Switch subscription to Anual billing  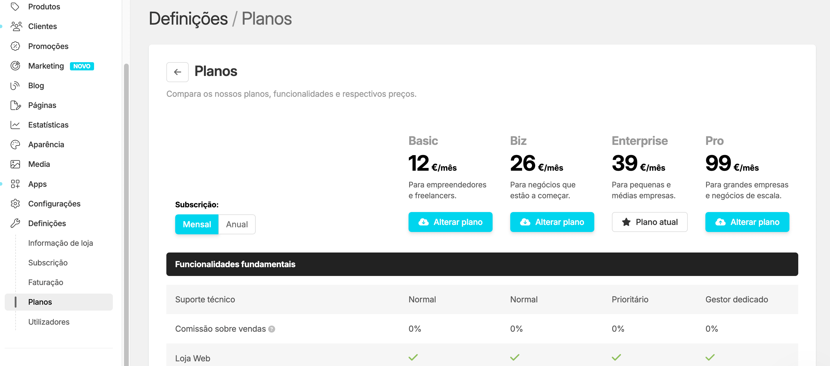click(x=237, y=224)
